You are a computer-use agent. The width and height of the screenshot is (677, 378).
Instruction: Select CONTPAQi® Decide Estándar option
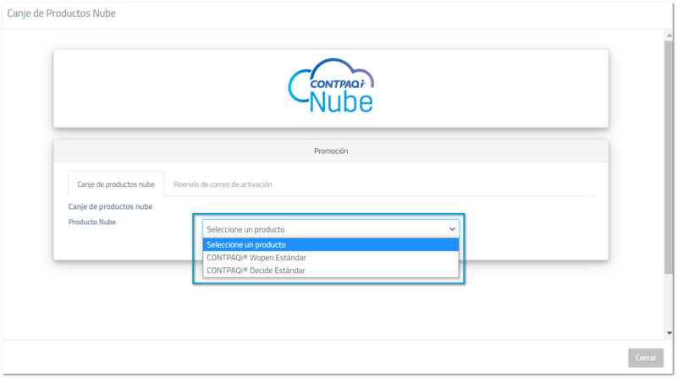pos(331,271)
